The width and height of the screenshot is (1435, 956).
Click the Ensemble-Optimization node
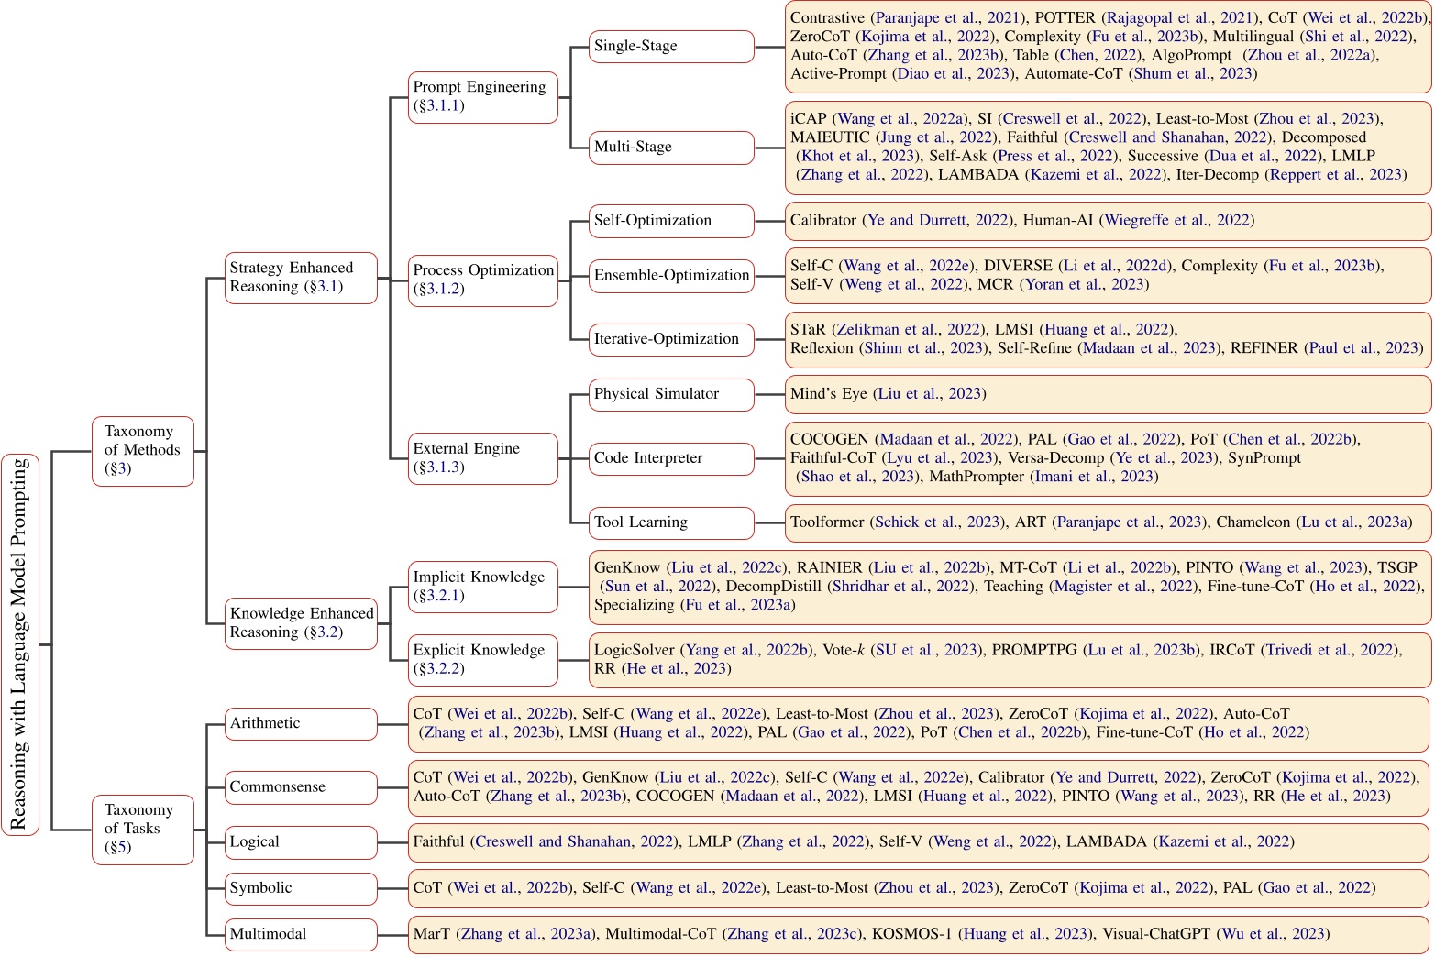[x=671, y=275]
